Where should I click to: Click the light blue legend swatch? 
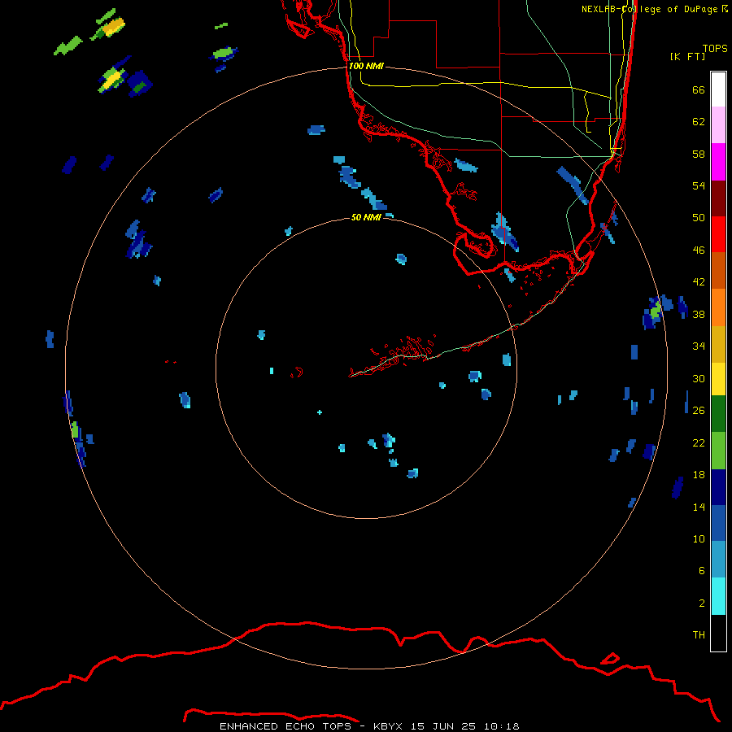pyautogui.click(x=718, y=560)
